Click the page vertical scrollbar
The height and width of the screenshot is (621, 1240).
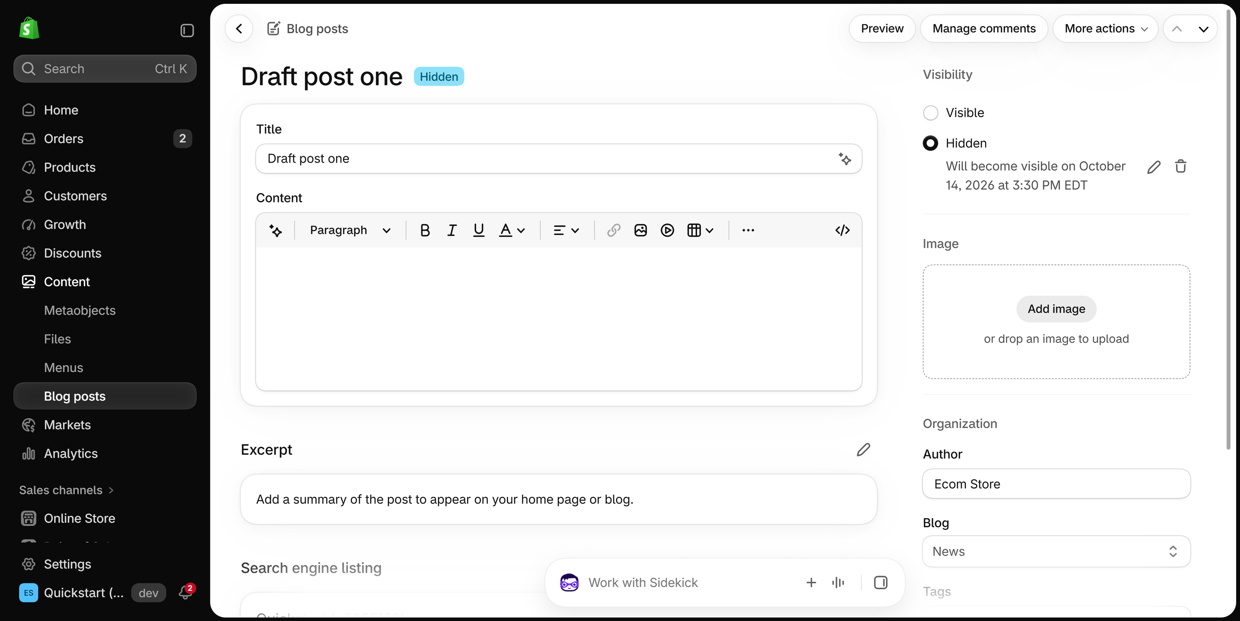click(1228, 231)
